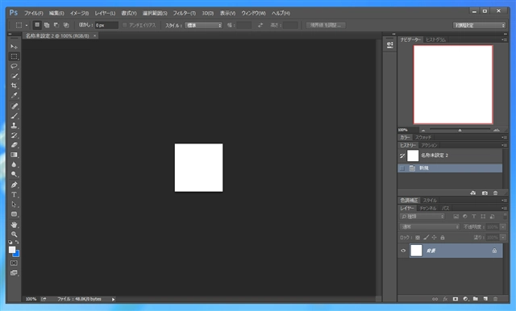
Task: Choose New Selection mode in options bar
Action: coord(37,25)
